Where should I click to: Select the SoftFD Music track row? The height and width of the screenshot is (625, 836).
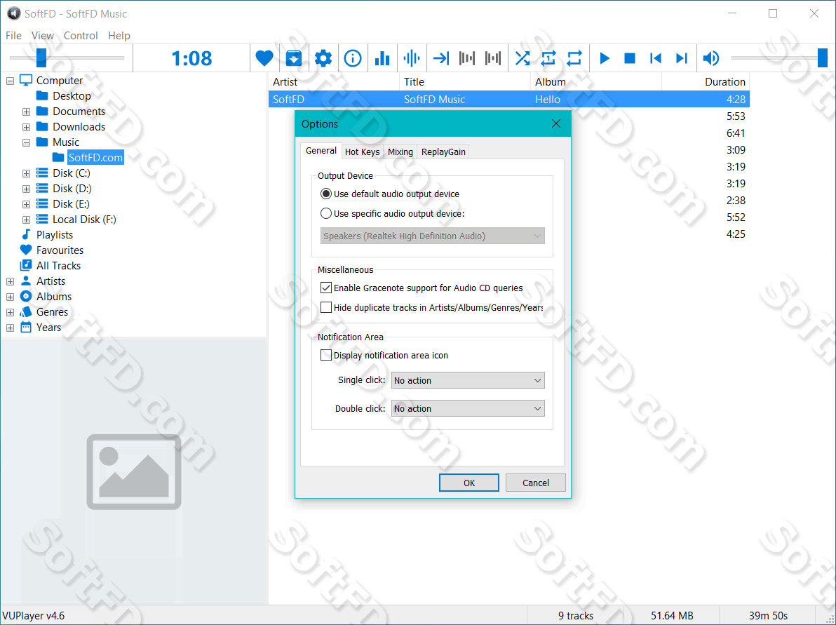[508, 99]
